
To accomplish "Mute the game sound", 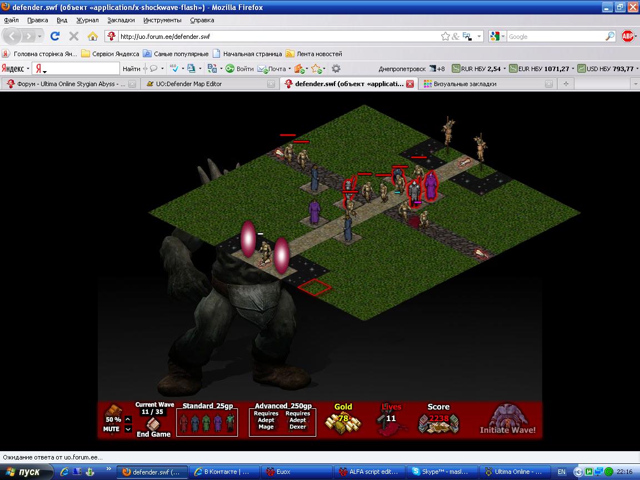I will point(111,429).
